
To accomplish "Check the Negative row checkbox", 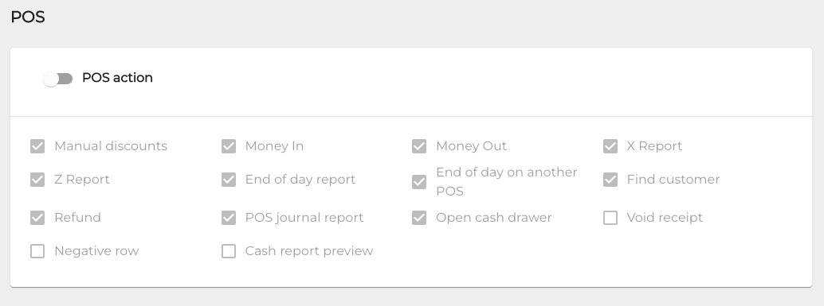I will click(x=37, y=251).
